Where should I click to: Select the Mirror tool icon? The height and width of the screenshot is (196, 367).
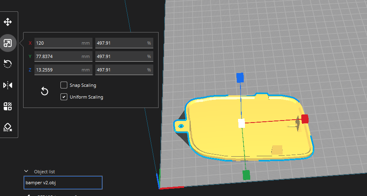(8, 85)
